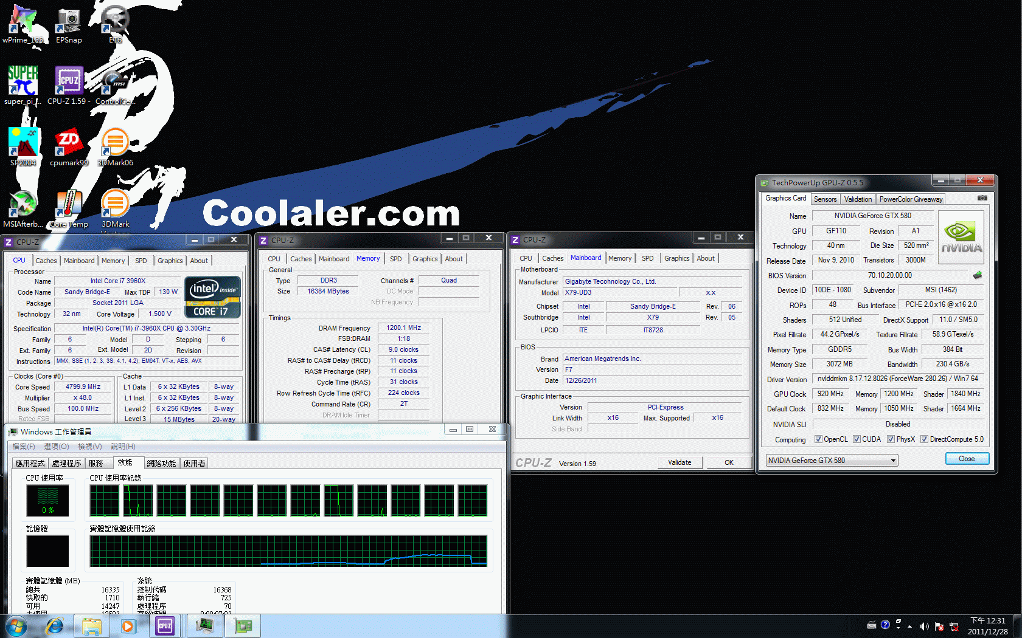Open the 3DMark Vantage shortcut

(115, 211)
